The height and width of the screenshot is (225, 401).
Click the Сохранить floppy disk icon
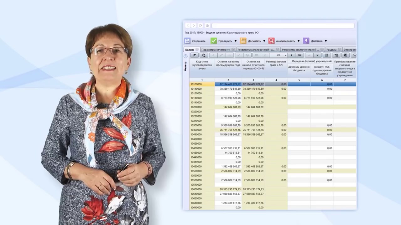187,41
